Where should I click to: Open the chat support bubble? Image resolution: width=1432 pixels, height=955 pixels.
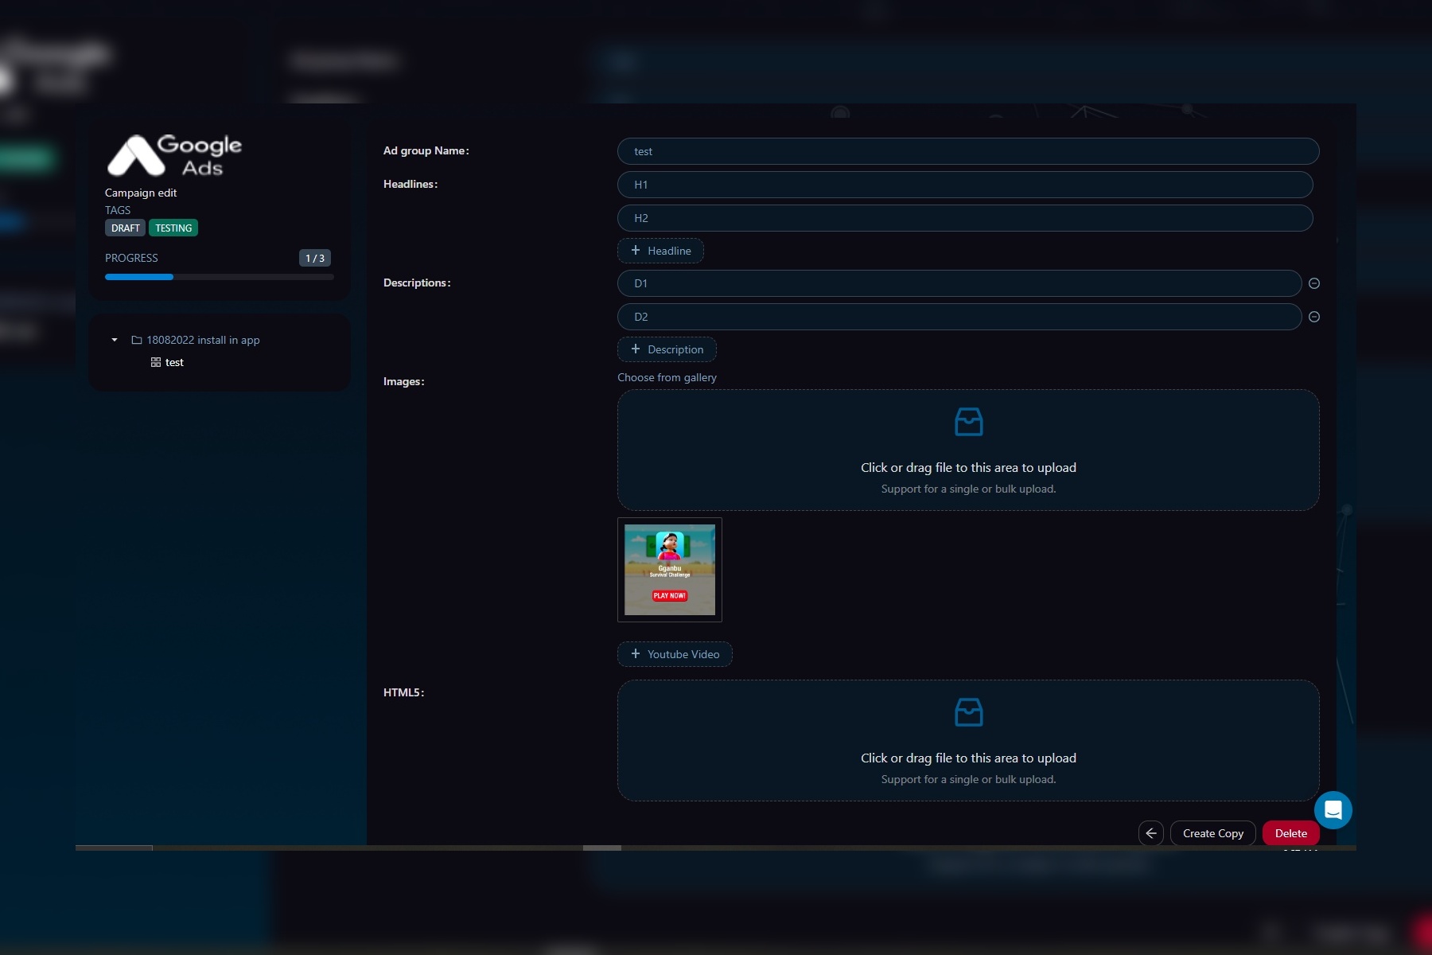[1333, 810]
